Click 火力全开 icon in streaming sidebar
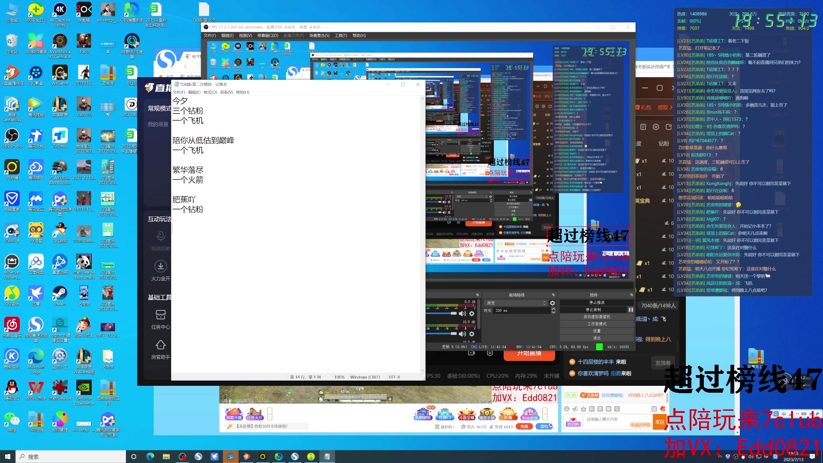This screenshot has width=823, height=463. (x=161, y=270)
